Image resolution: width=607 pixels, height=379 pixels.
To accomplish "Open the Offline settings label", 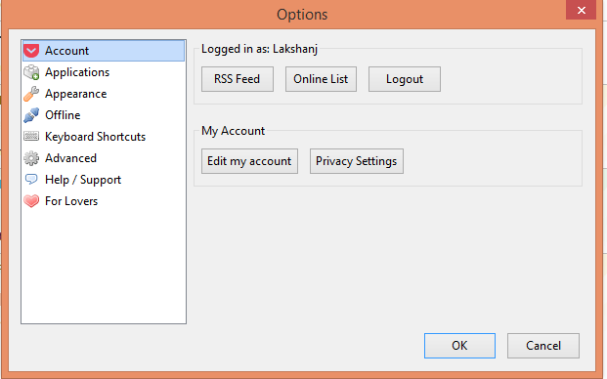I will (63, 115).
